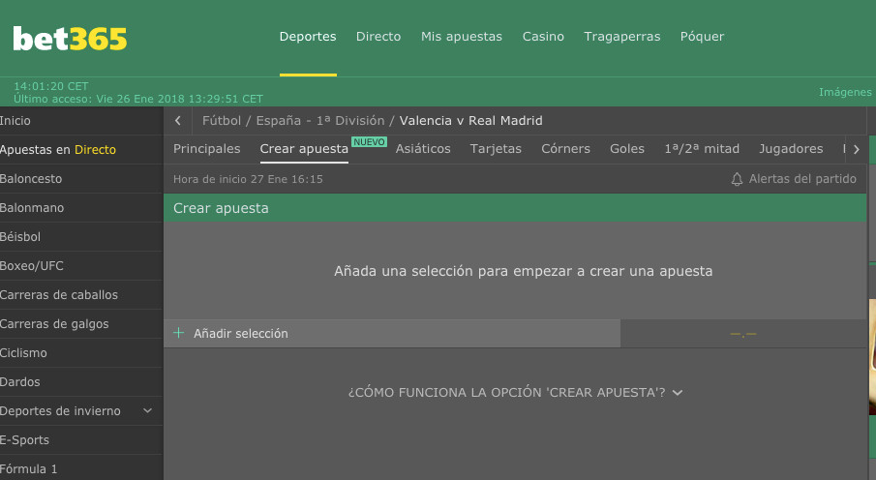Click the bet365 logo

pyautogui.click(x=70, y=39)
